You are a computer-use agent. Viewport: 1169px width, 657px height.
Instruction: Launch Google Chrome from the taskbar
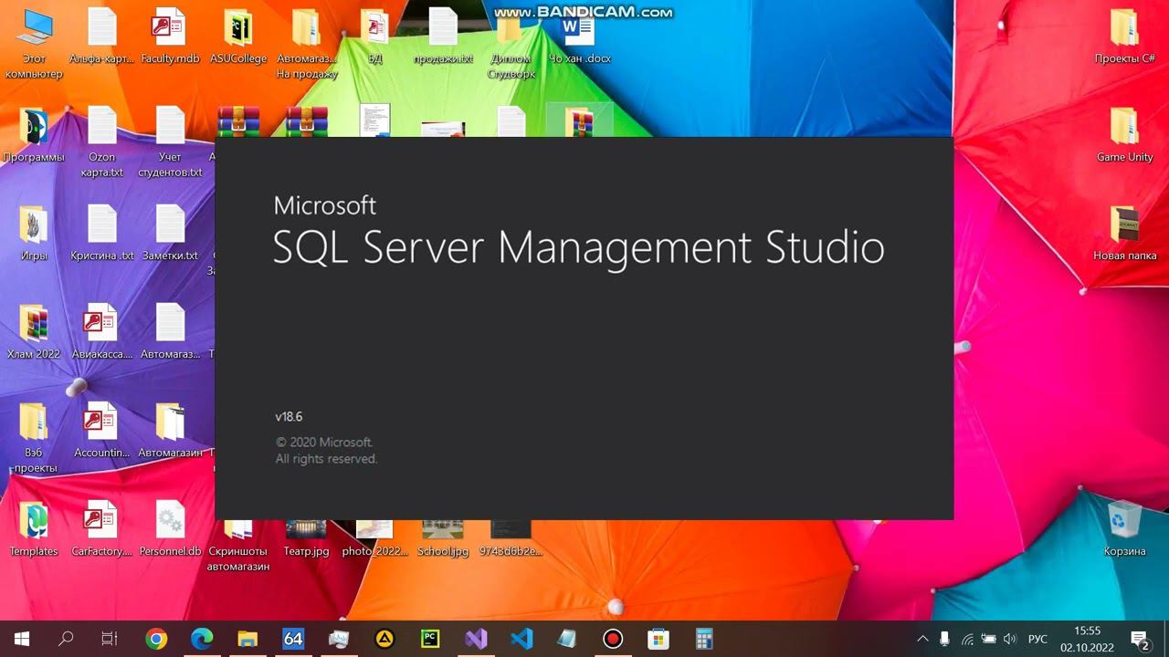click(x=156, y=639)
